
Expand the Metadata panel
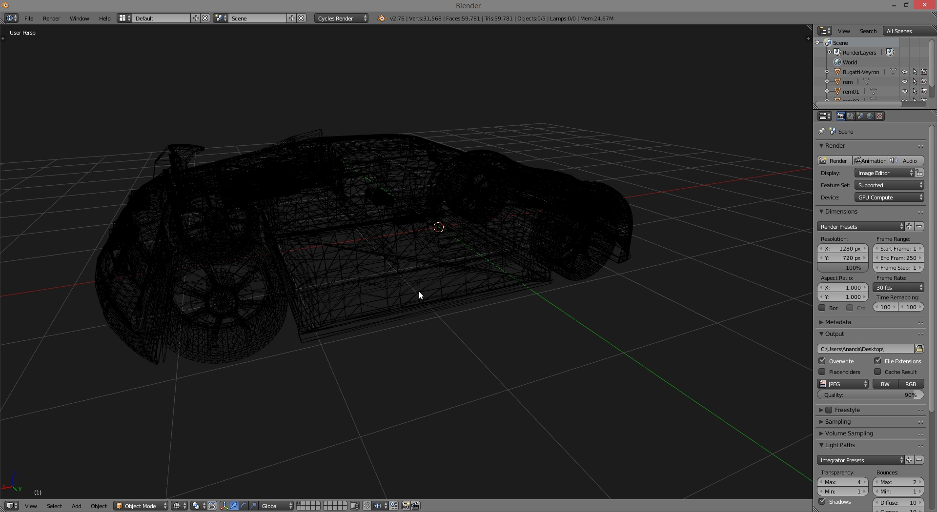tap(837, 322)
